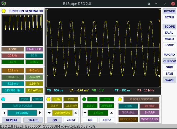Screen dimensions: 177x129
Task: Click the yellow Oscilloscope indicator light
Action: click(120, 99)
